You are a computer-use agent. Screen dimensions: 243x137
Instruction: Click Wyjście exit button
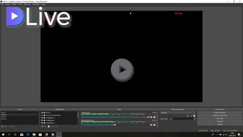[x=220, y=124]
